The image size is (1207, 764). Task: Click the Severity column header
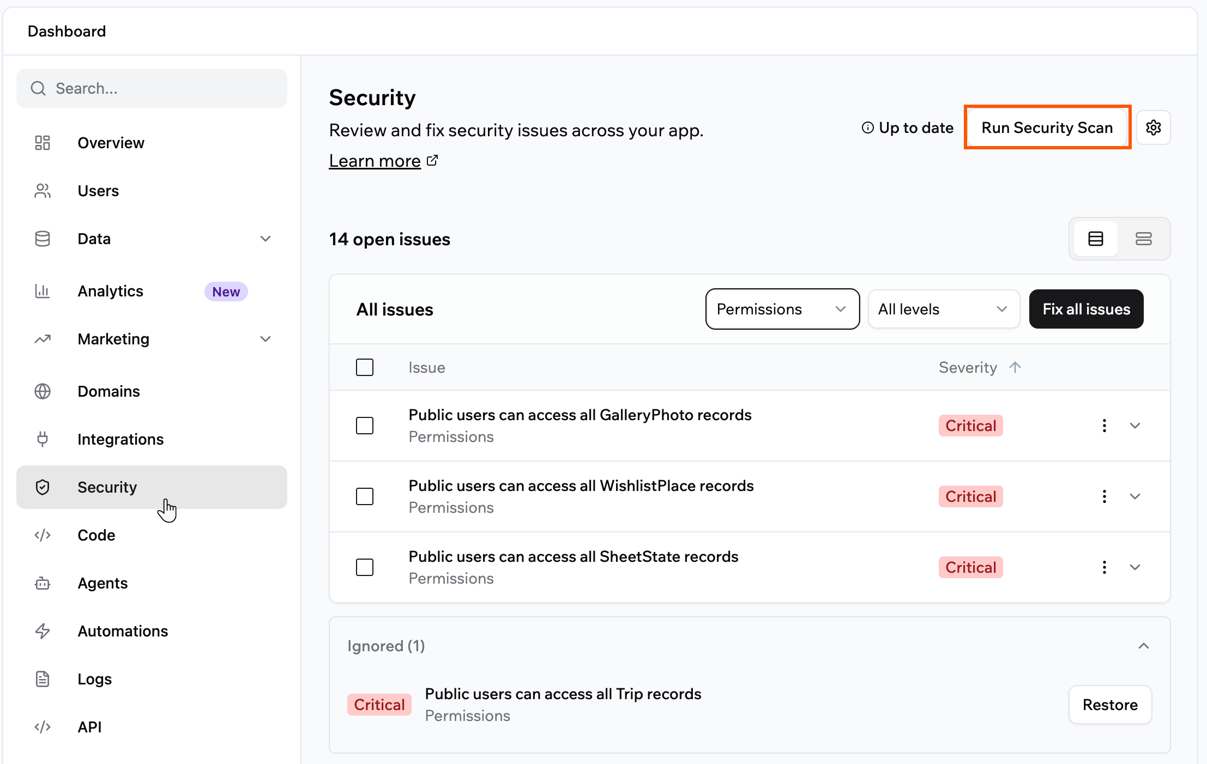tap(968, 367)
